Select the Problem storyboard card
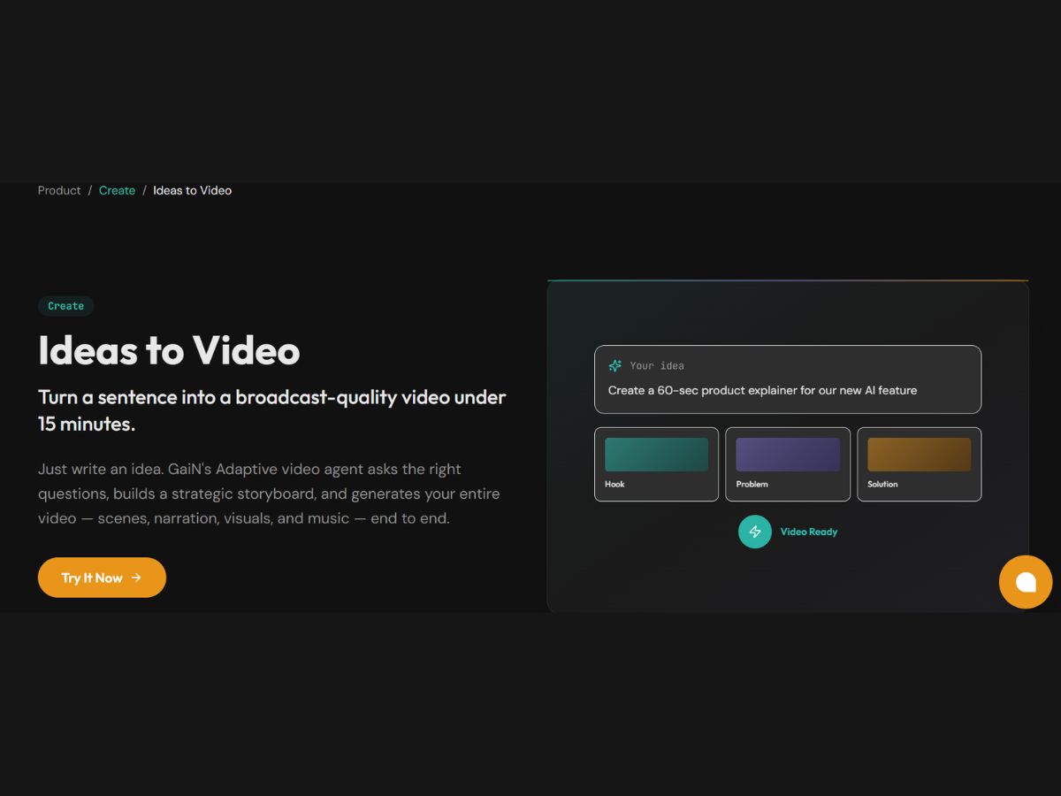Image resolution: width=1061 pixels, height=796 pixels. point(788,464)
